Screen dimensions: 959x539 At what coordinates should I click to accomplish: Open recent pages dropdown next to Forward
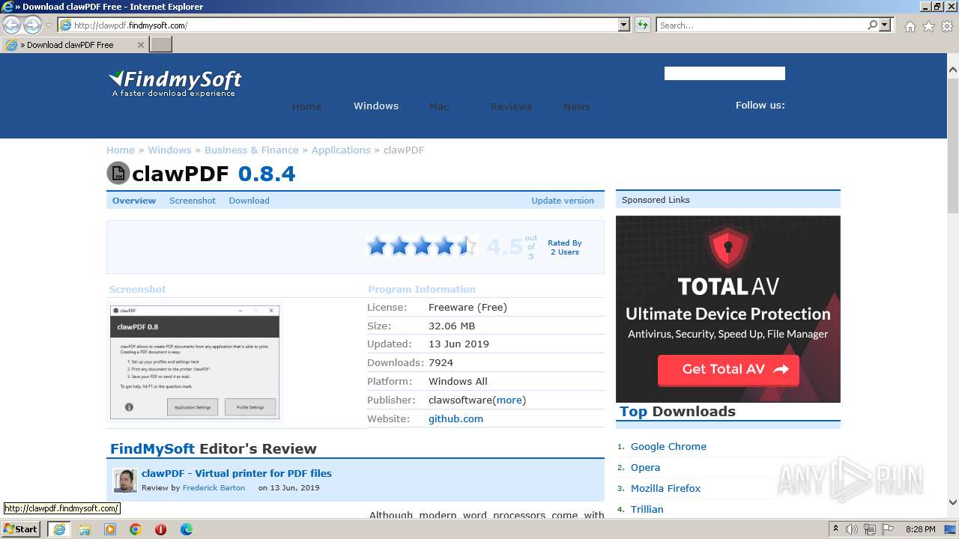[49, 25]
